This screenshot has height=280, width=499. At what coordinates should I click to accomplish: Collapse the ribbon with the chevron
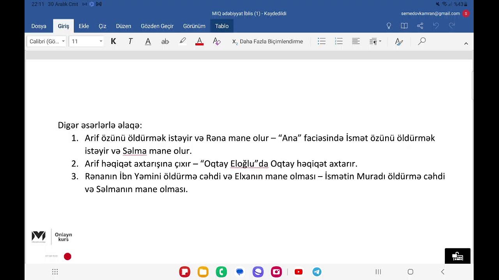466,44
